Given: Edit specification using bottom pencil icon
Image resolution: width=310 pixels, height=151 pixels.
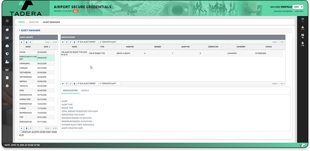Looking at the screenshot, I should 71,83.
